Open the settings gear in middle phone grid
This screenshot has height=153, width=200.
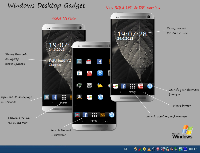pyautogui.click(x=89, y=85)
